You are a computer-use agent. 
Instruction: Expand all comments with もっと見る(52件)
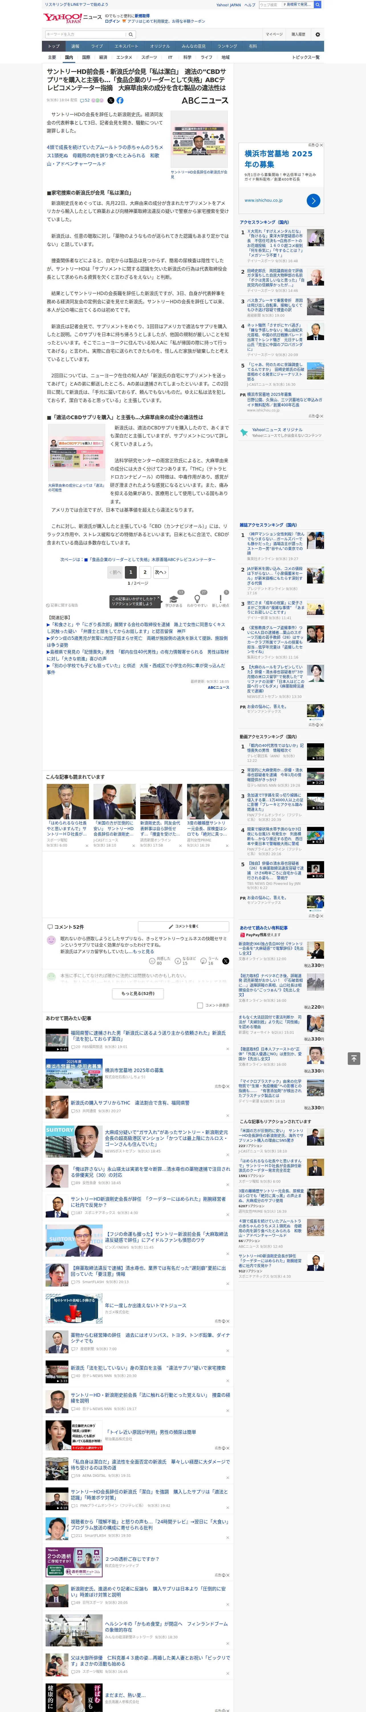(138, 994)
